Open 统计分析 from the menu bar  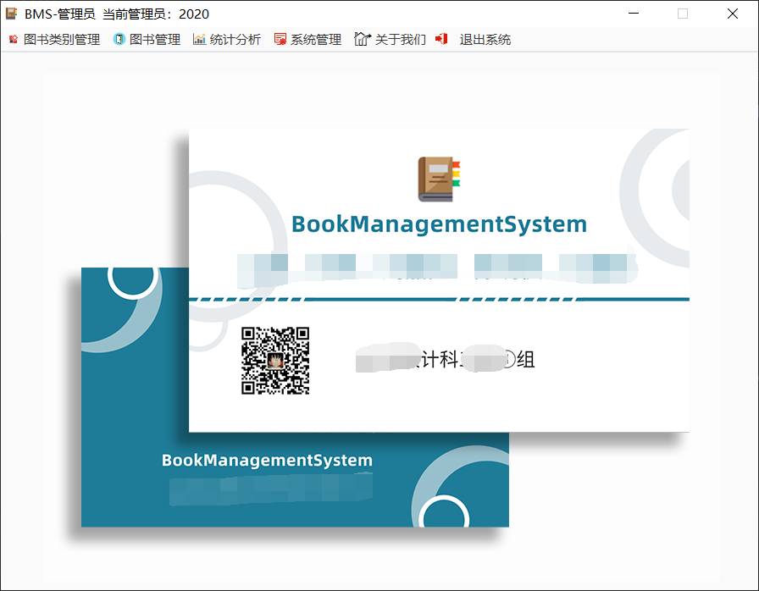pyautogui.click(x=235, y=39)
